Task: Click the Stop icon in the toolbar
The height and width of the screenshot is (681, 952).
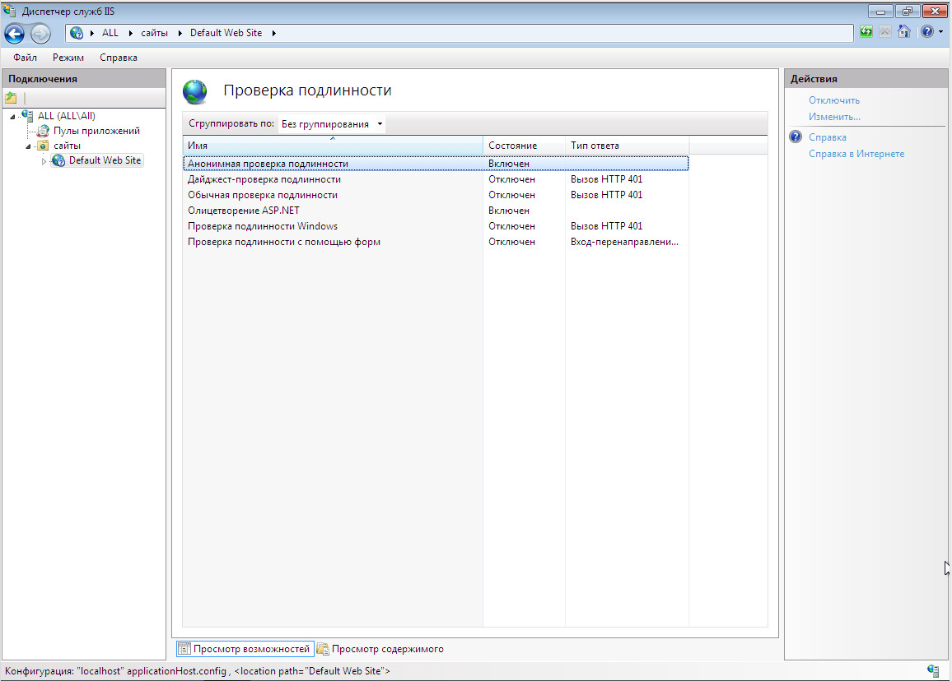Action: (x=885, y=31)
